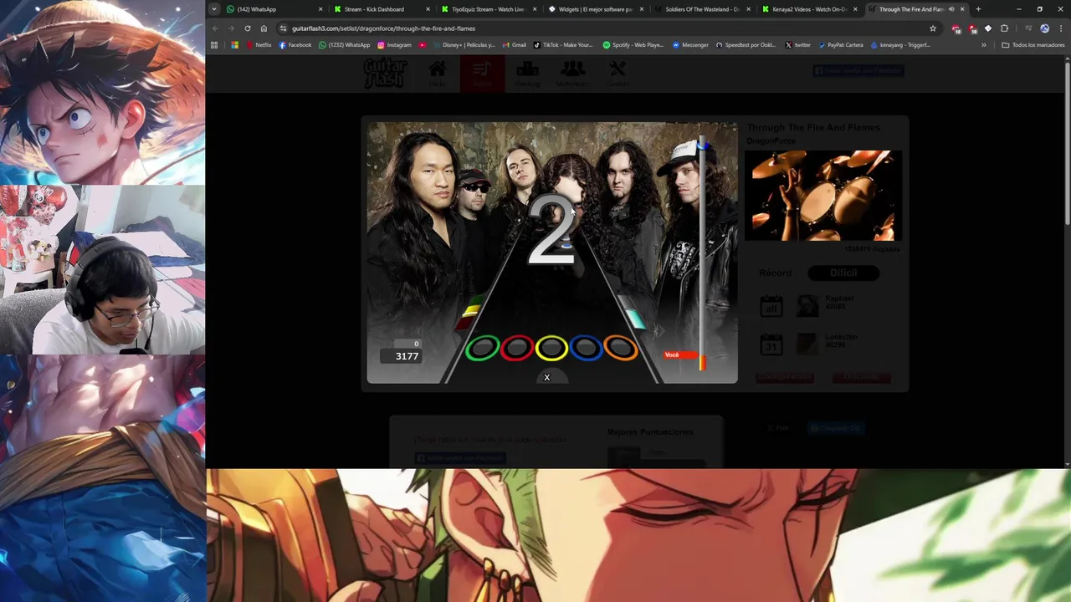Open the apps grid in bookmarks bar
The height and width of the screenshot is (602, 1071).
click(x=214, y=45)
